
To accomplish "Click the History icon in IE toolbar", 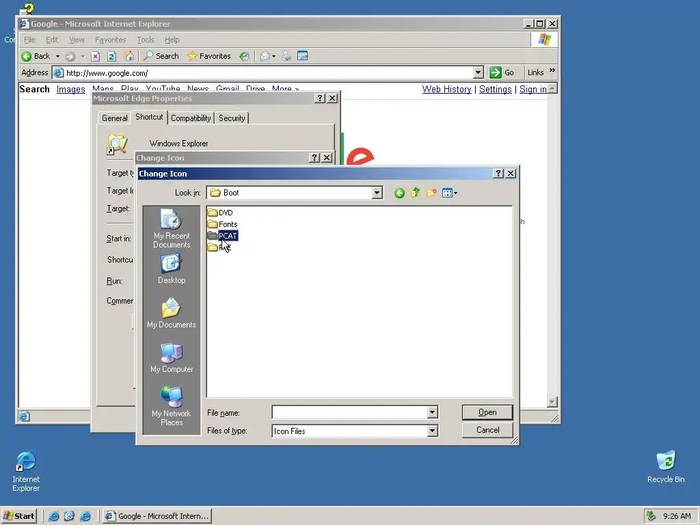I will 244,56.
